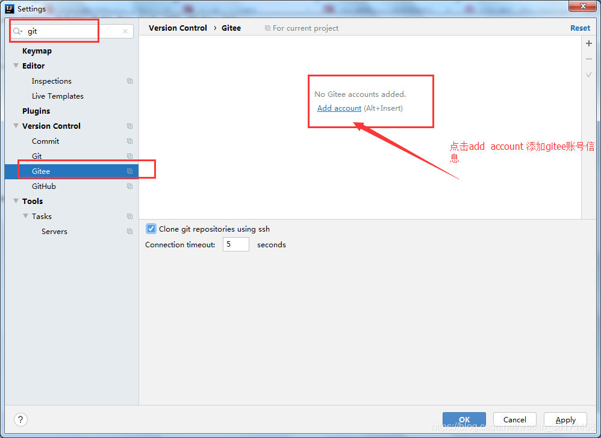601x438 pixels.
Task: Open Inspections settings page
Action: click(x=52, y=81)
